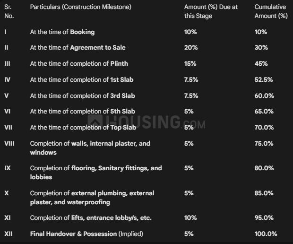This screenshot has width=293, height=244.
Task: Select the 'completion of Plinth' milestone
Action: click(x=79, y=63)
